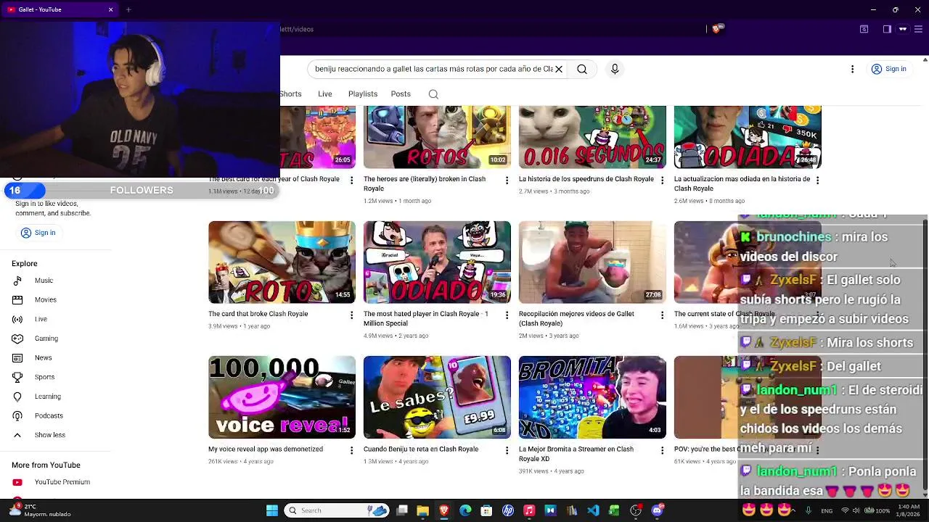Open YouTube Premium in sidebar
The height and width of the screenshot is (522, 929).
tap(62, 482)
